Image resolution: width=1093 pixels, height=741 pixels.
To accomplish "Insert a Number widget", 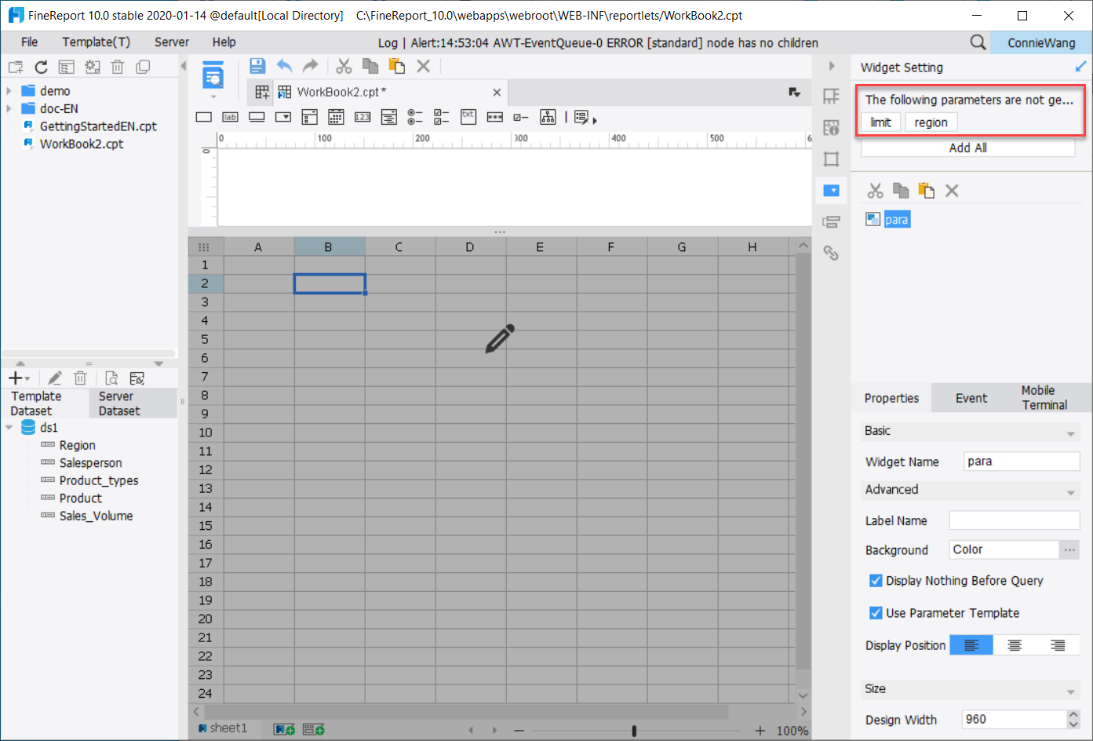I will pyautogui.click(x=363, y=116).
